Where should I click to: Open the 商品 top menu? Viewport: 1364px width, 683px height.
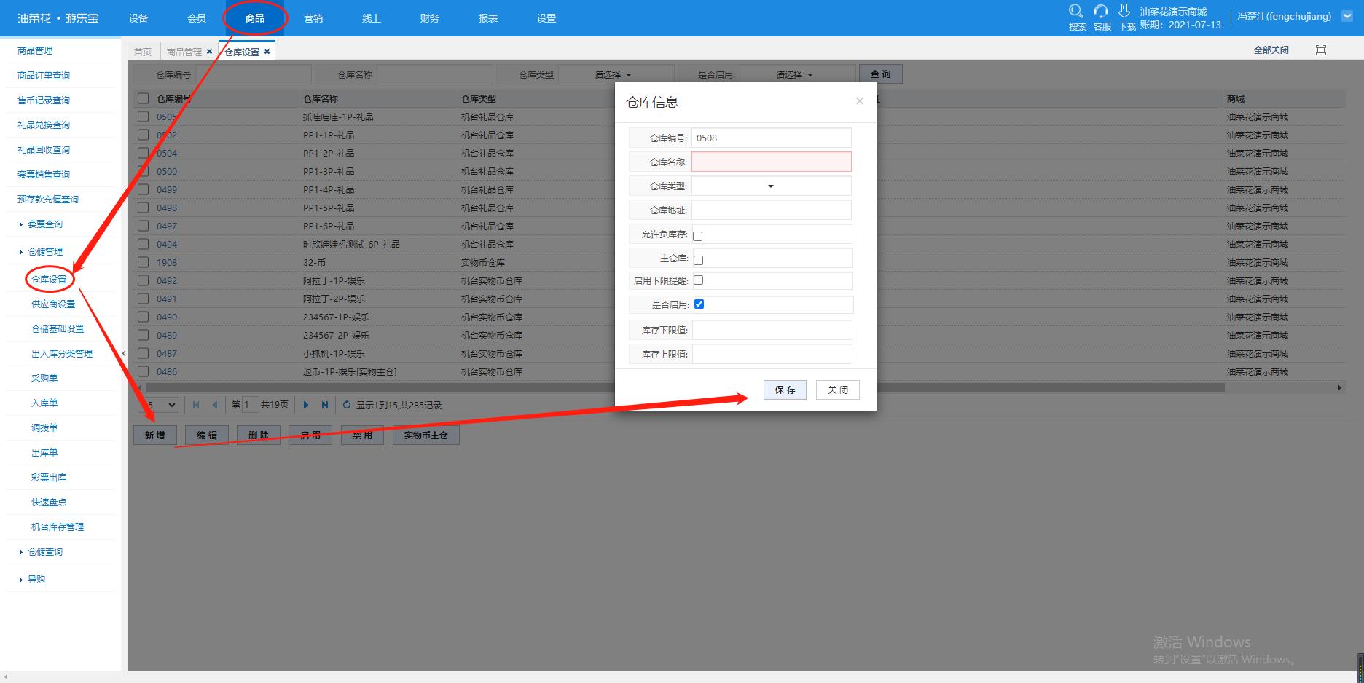(x=255, y=18)
